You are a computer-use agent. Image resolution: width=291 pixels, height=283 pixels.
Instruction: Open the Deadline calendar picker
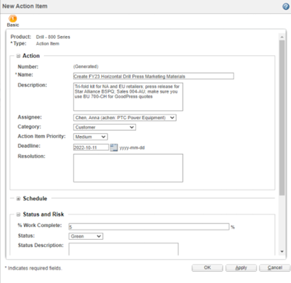point(114,148)
